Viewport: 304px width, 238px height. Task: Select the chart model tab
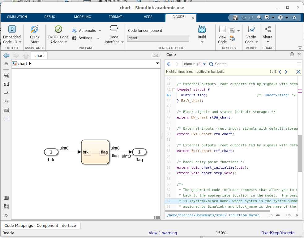click(39, 56)
